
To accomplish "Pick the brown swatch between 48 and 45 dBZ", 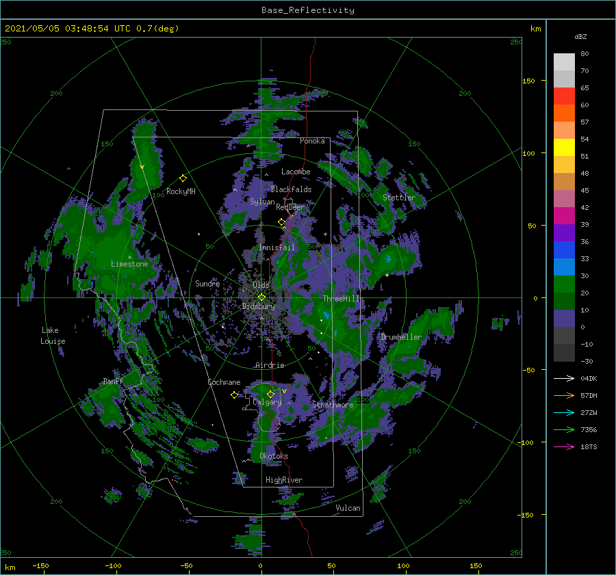I will coord(564,182).
